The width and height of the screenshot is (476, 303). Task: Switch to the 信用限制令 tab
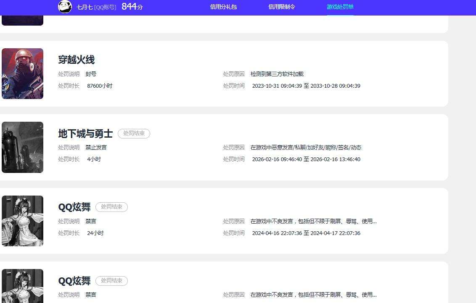coord(282,7)
